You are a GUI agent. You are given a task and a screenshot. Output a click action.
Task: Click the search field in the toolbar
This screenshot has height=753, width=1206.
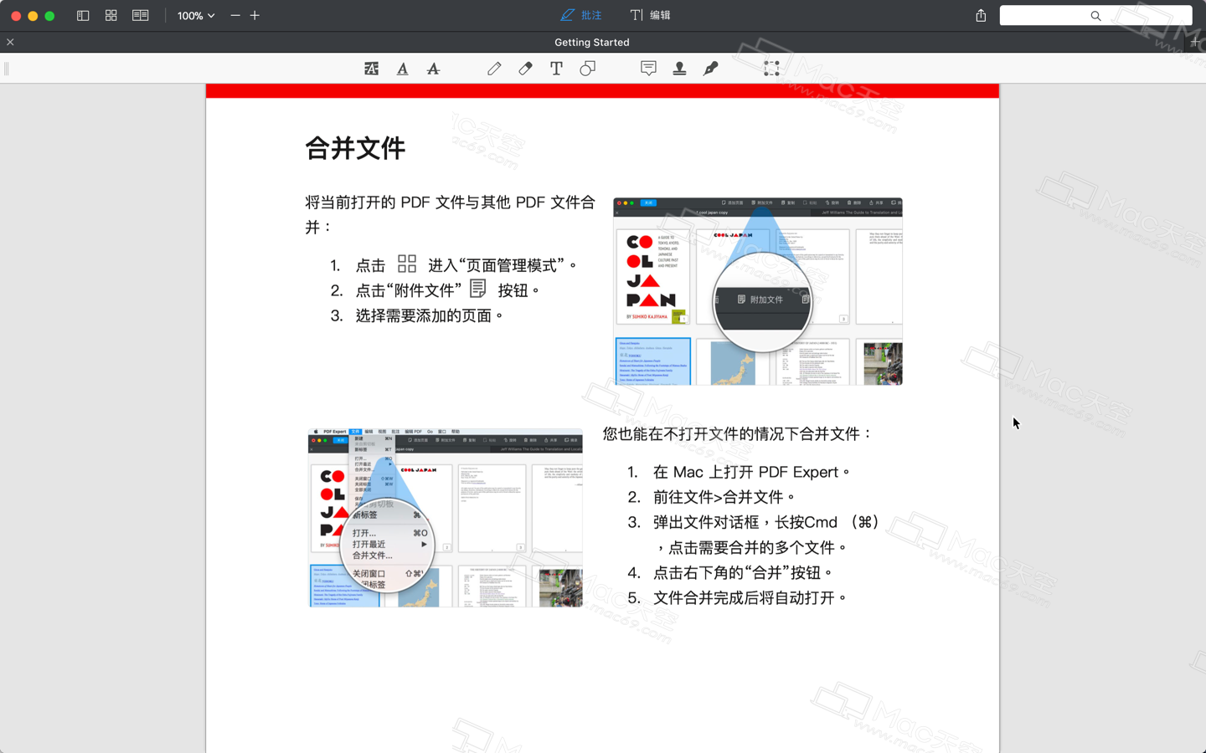1095,15
